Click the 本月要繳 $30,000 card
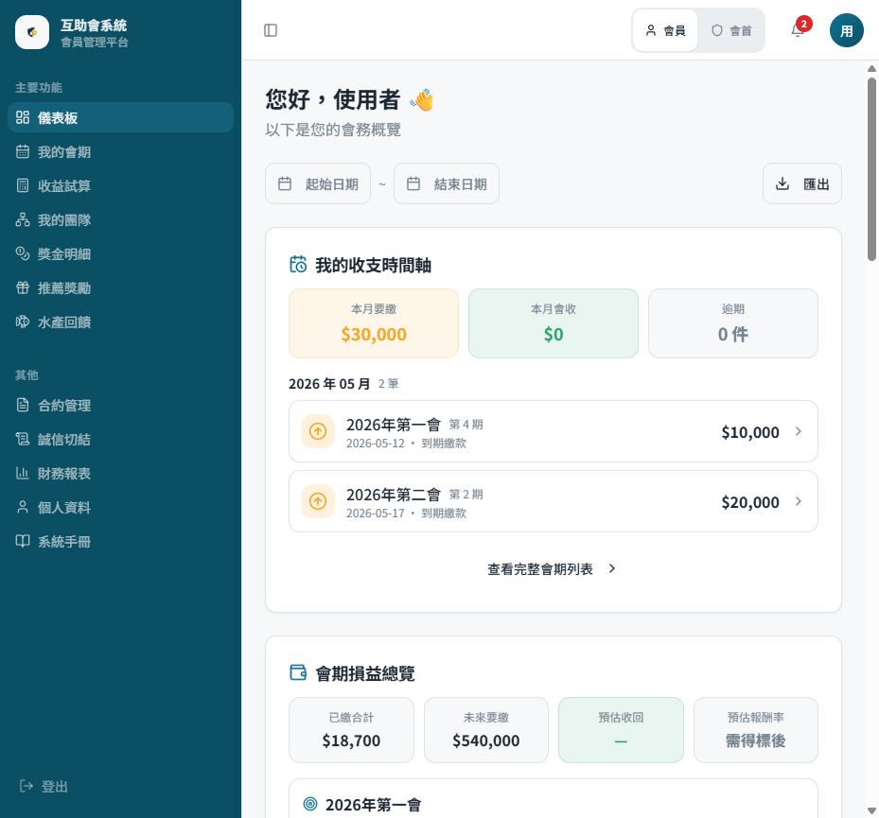The height and width of the screenshot is (818, 879). pyautogui.click(x=374, y=323)
